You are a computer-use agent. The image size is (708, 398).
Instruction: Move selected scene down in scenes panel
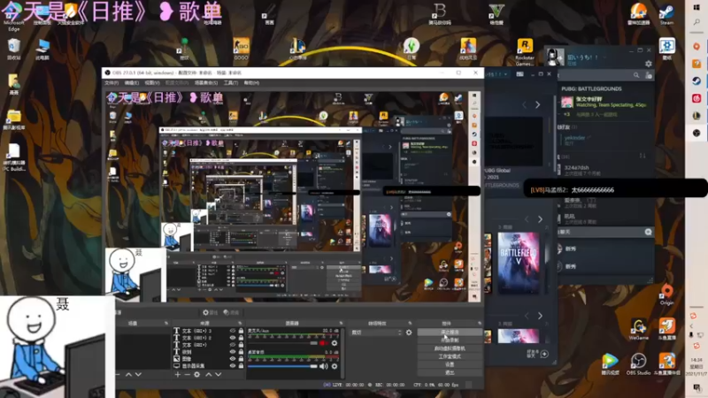[x=138, y=374]
